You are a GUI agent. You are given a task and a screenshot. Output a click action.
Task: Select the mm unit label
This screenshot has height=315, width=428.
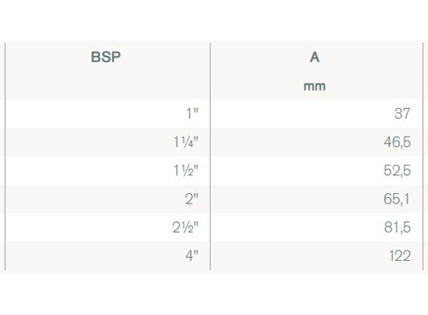pos(315,86)
